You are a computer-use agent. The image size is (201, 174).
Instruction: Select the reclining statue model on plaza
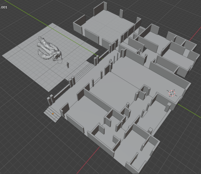(x=50, y=49)
